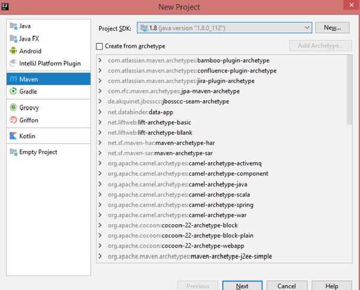Select Empty Project in the sidebar
The image size is (360, 290).
pos(38,152)
